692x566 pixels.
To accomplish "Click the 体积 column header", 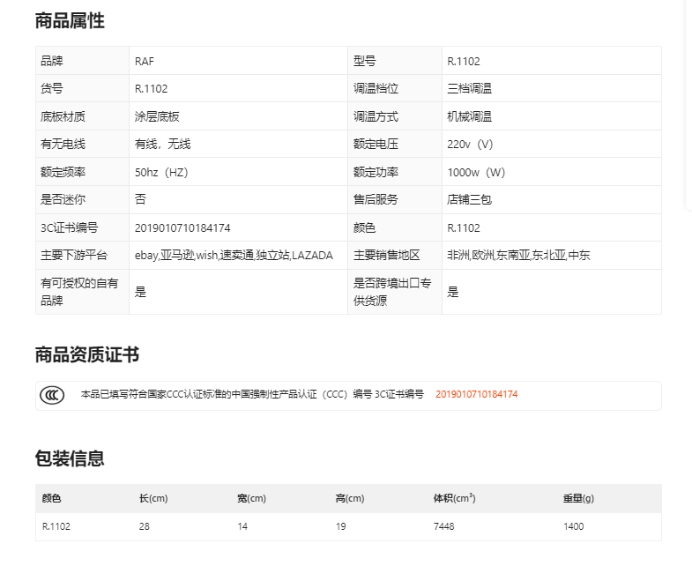I will pos(454,498).
